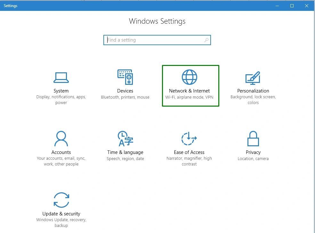This screenshot has width=315, height=233.
Task: Open the Update & security refresh icon
Action: pyautogui.click(x=61, y=200)
